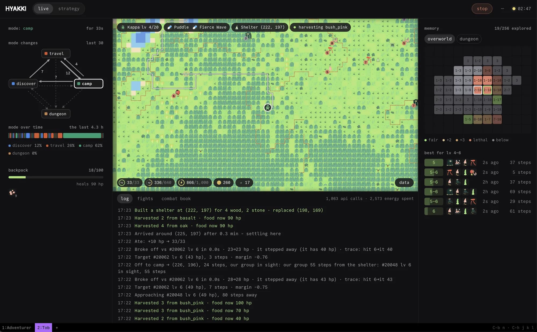The height and width of the screenshot is (332, 537).
Task: Switch to the fights tab
Action: tap(145, 199)
